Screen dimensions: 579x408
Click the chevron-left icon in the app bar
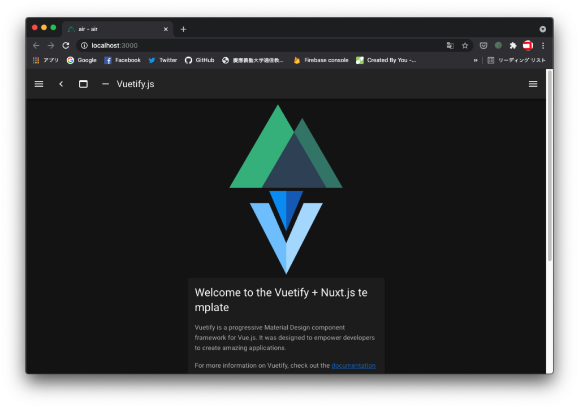[x=61, y=84]
